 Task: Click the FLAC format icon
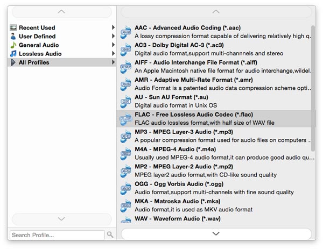tap(126, 119)
